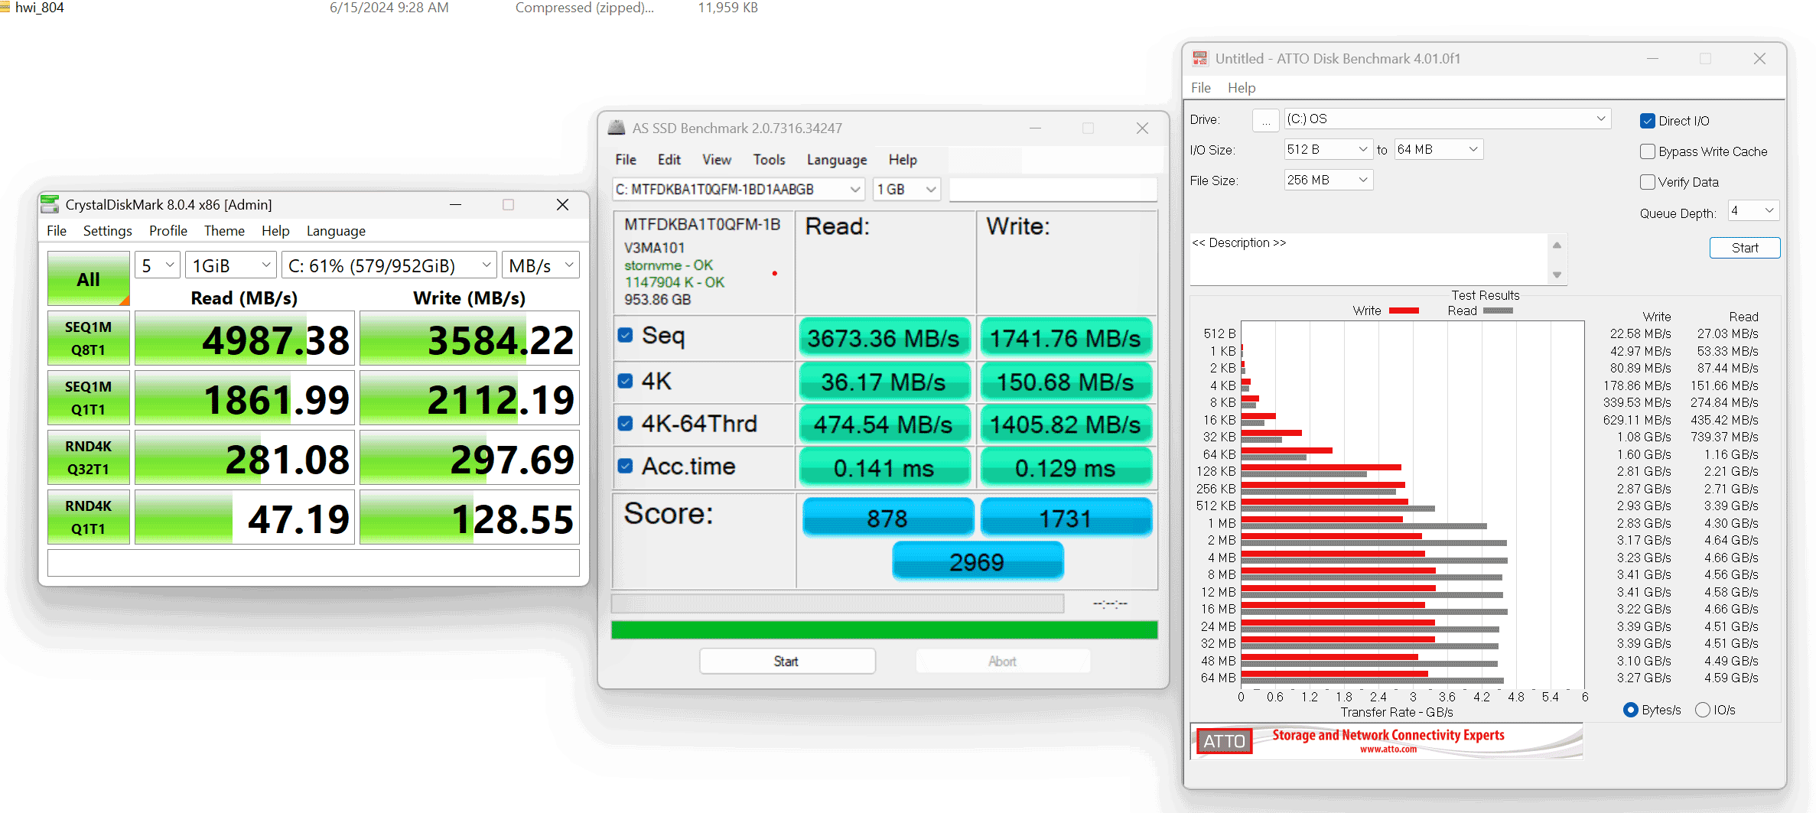Screen dimensions: 1816x813
Task: Click the total score 2969 in AS SSD
Action: coord(978,562)
